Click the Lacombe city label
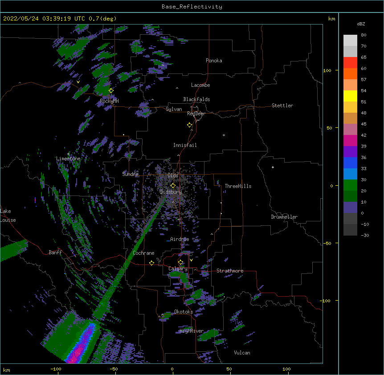Image resolution: width=384 pixels, height=375 pixels. [x=200, y=85]
